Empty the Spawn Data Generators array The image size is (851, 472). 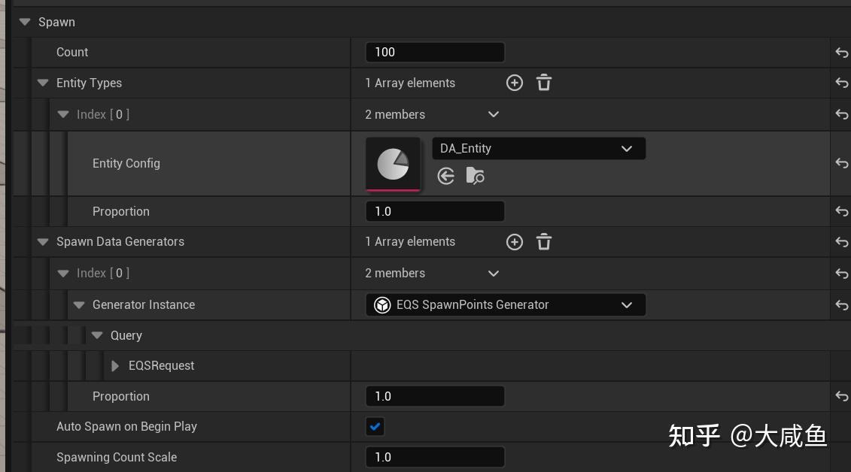544,242
